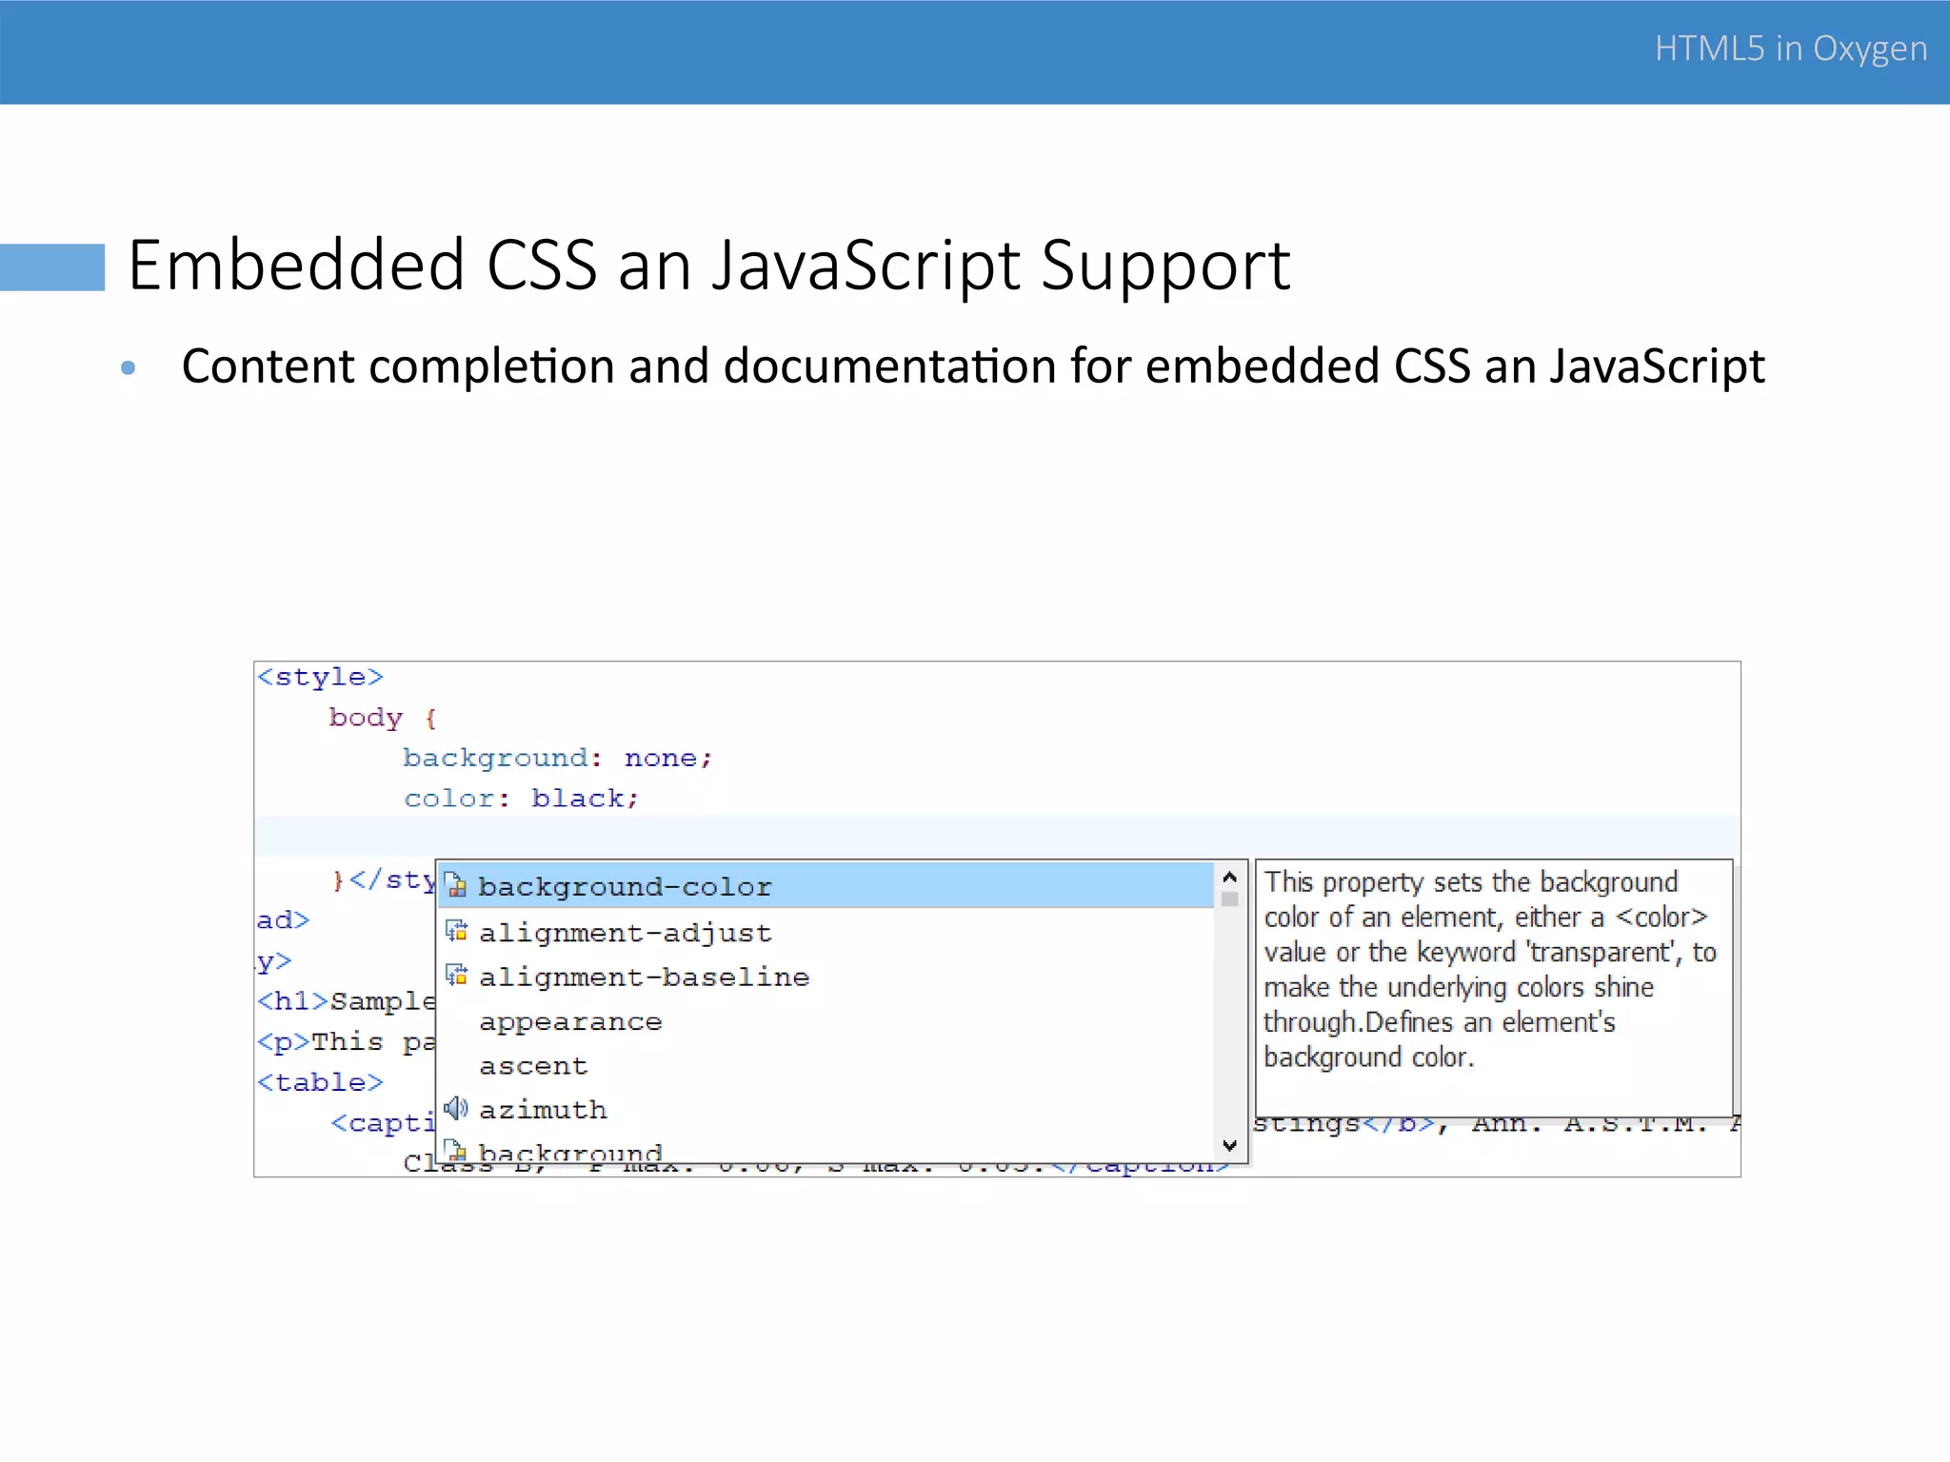Click the 'Content completion and documentation' bullet text
This screenshot has width=1950, height=1462.
click(973, 366)
